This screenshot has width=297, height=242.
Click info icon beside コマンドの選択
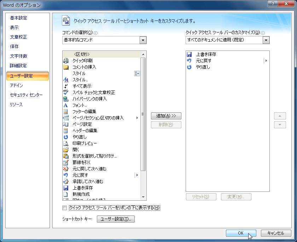(x=96, y=33)
